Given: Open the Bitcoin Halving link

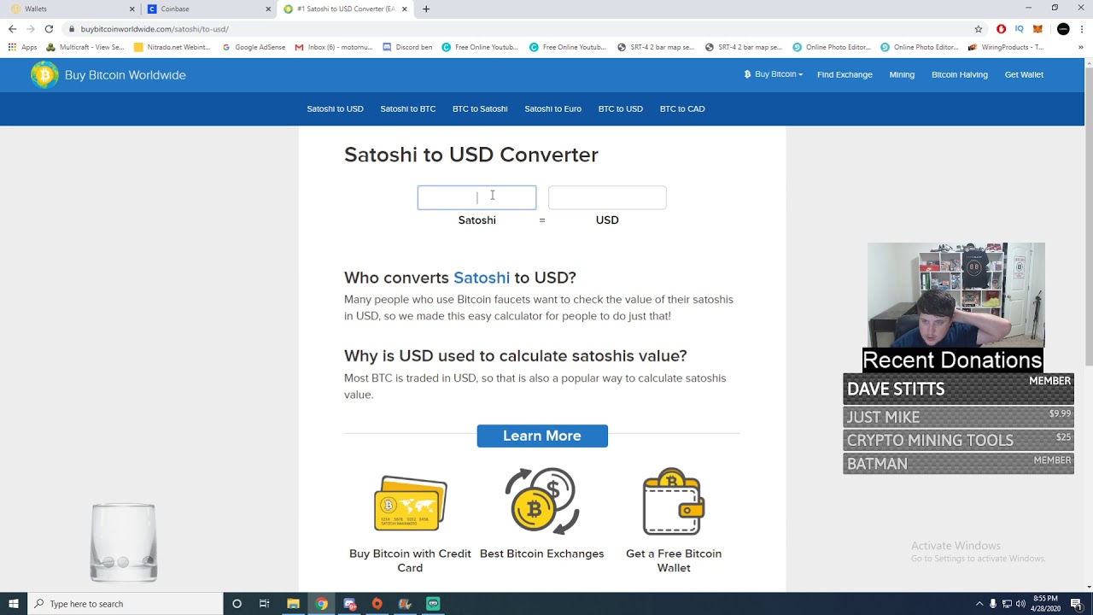Looking at the screenshot, I should (960, 74).
